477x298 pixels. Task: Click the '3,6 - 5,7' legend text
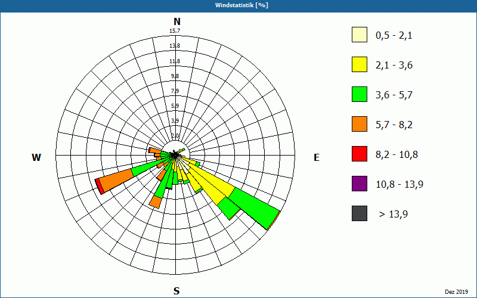(394, 95)
